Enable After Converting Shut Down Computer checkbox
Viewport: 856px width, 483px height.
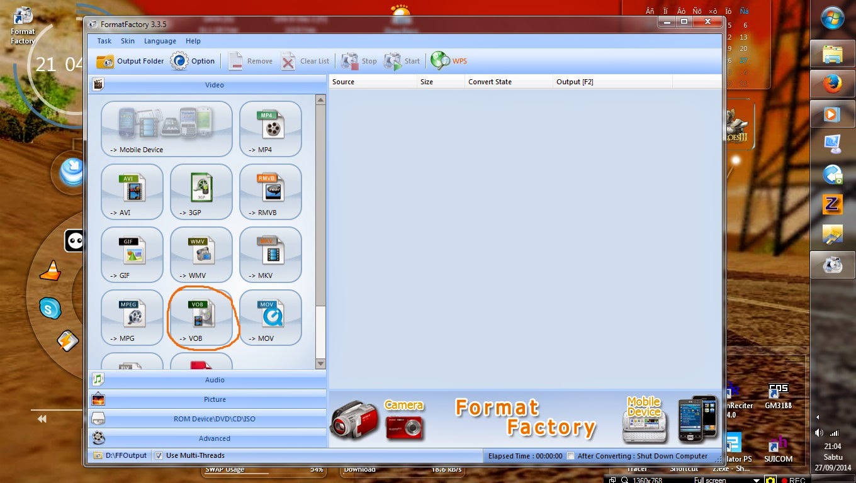click(571, 456)
